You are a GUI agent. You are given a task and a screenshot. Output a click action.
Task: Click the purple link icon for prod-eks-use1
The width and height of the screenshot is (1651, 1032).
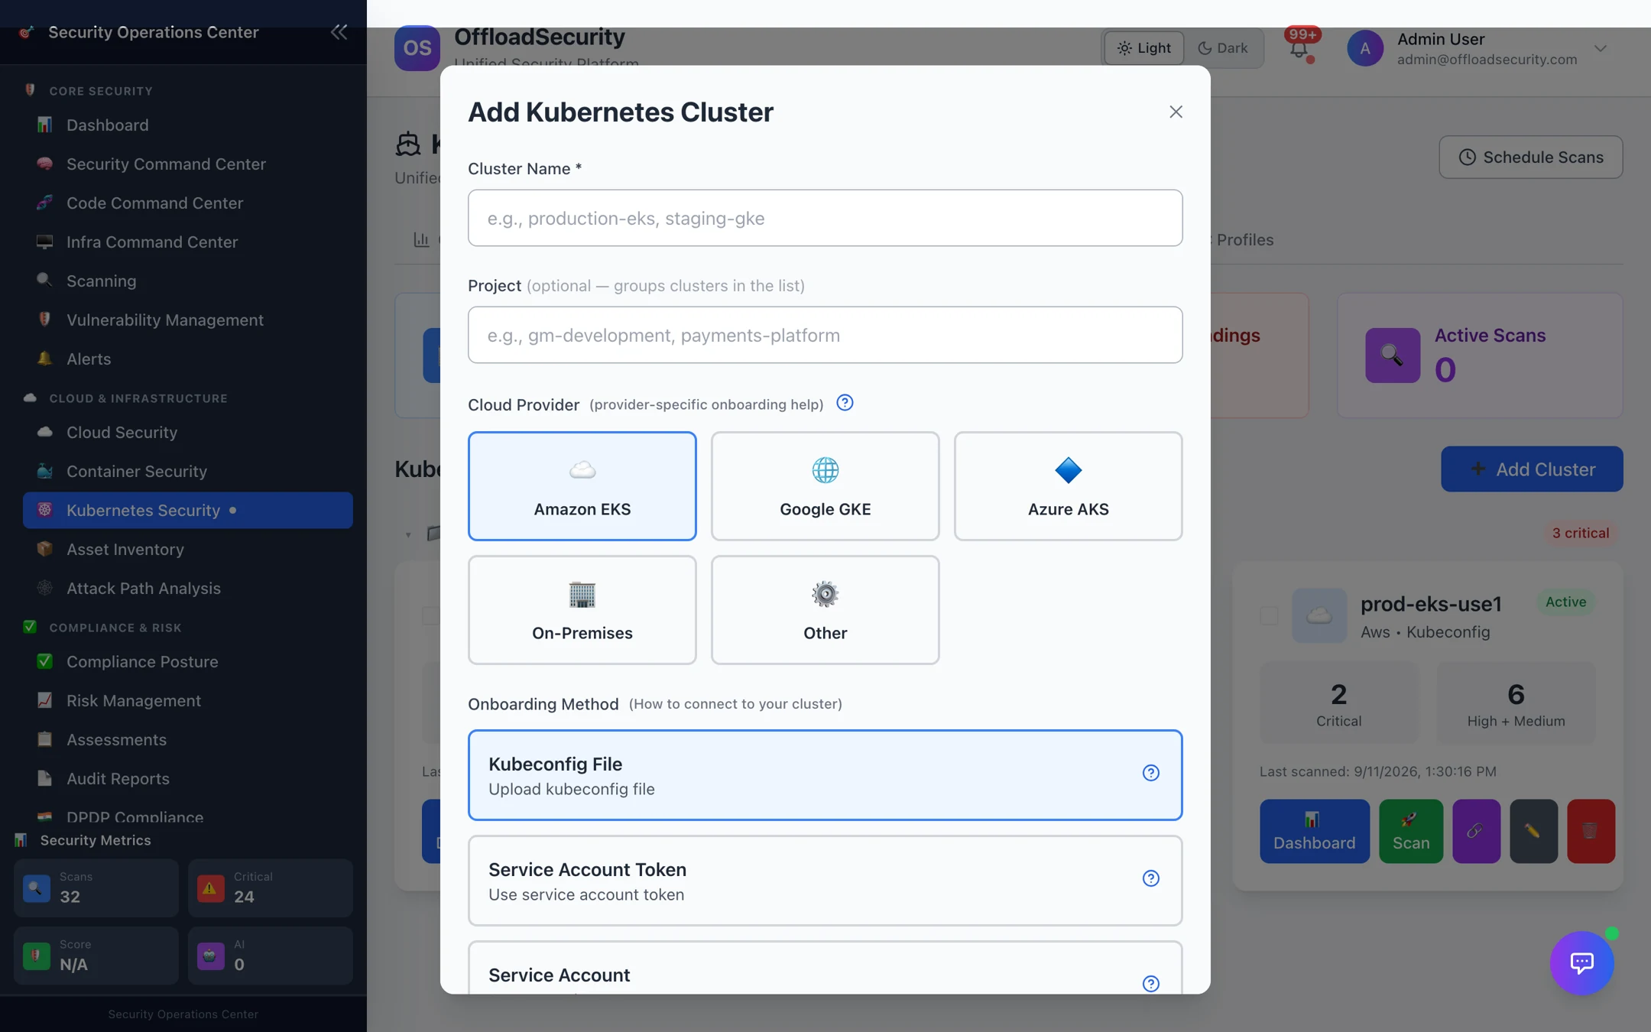[1476, 832]
